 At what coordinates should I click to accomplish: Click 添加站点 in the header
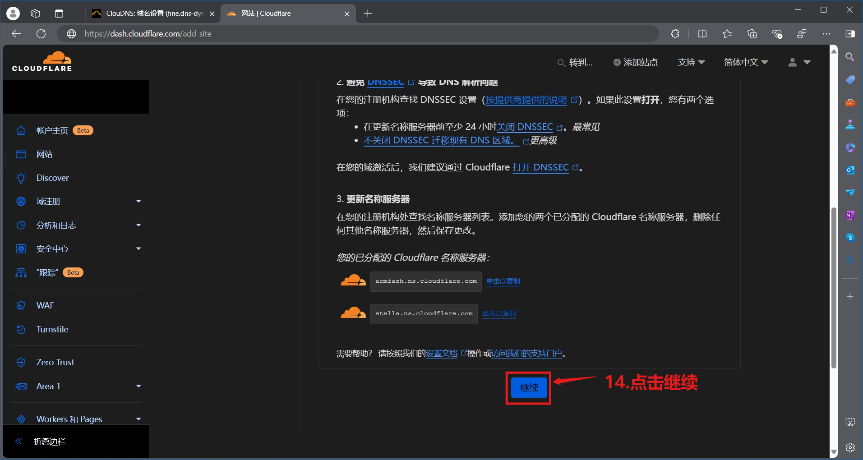tap(635, 62)
